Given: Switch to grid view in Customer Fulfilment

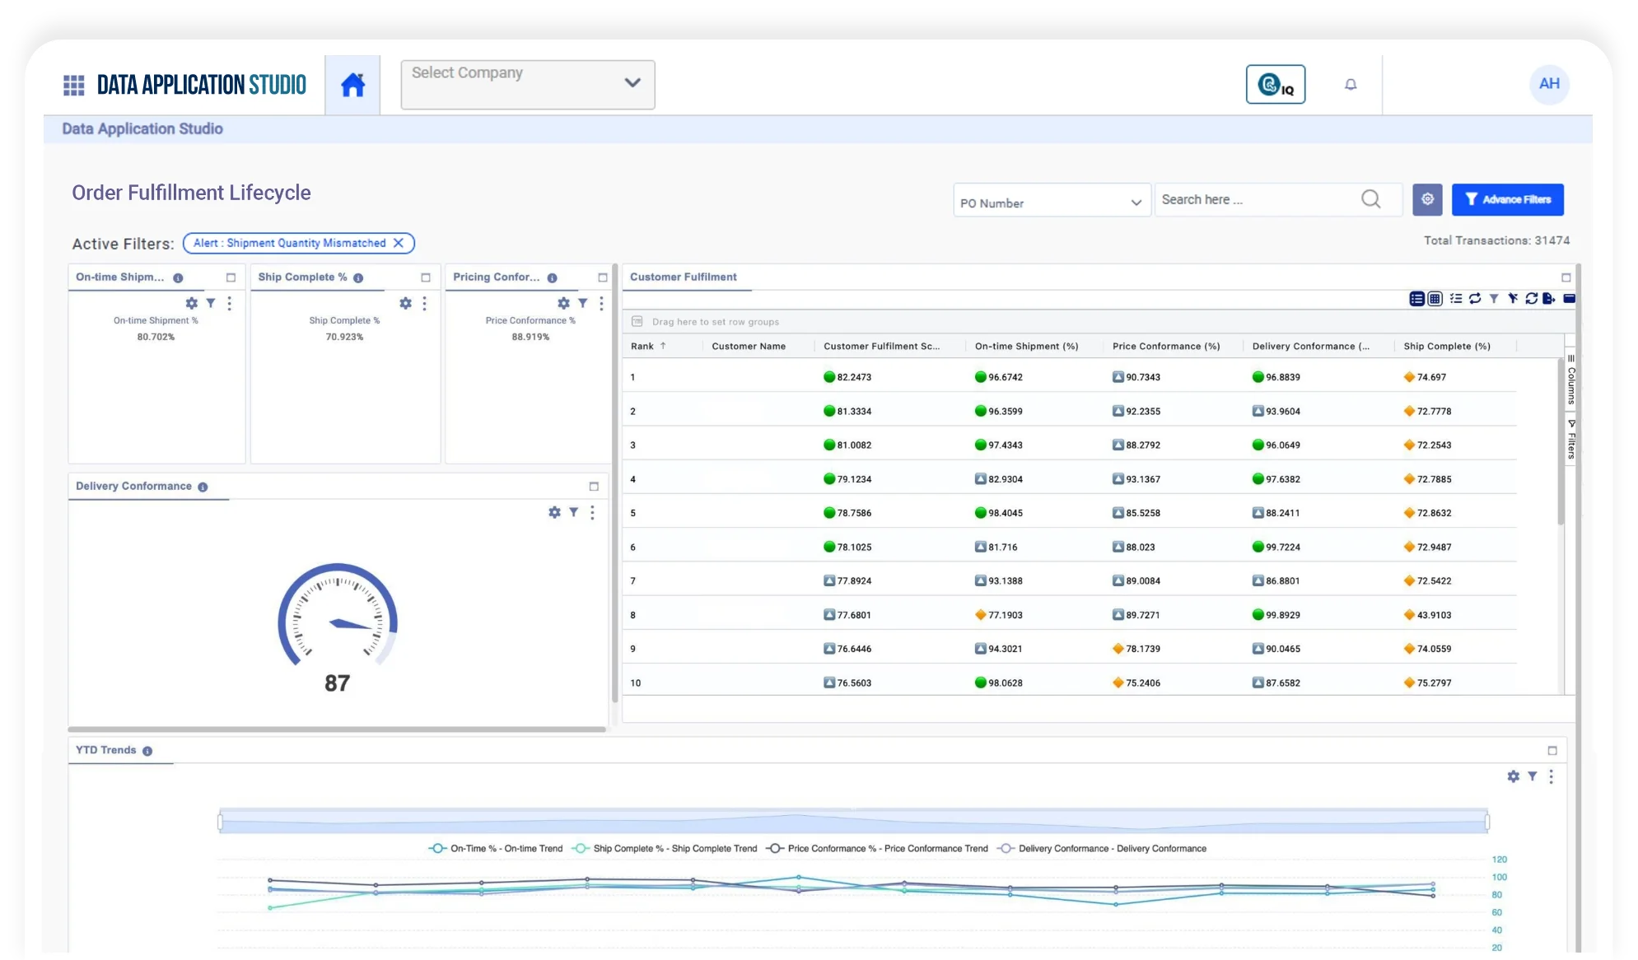Looking at the screenshot, I should point(1435,299).
